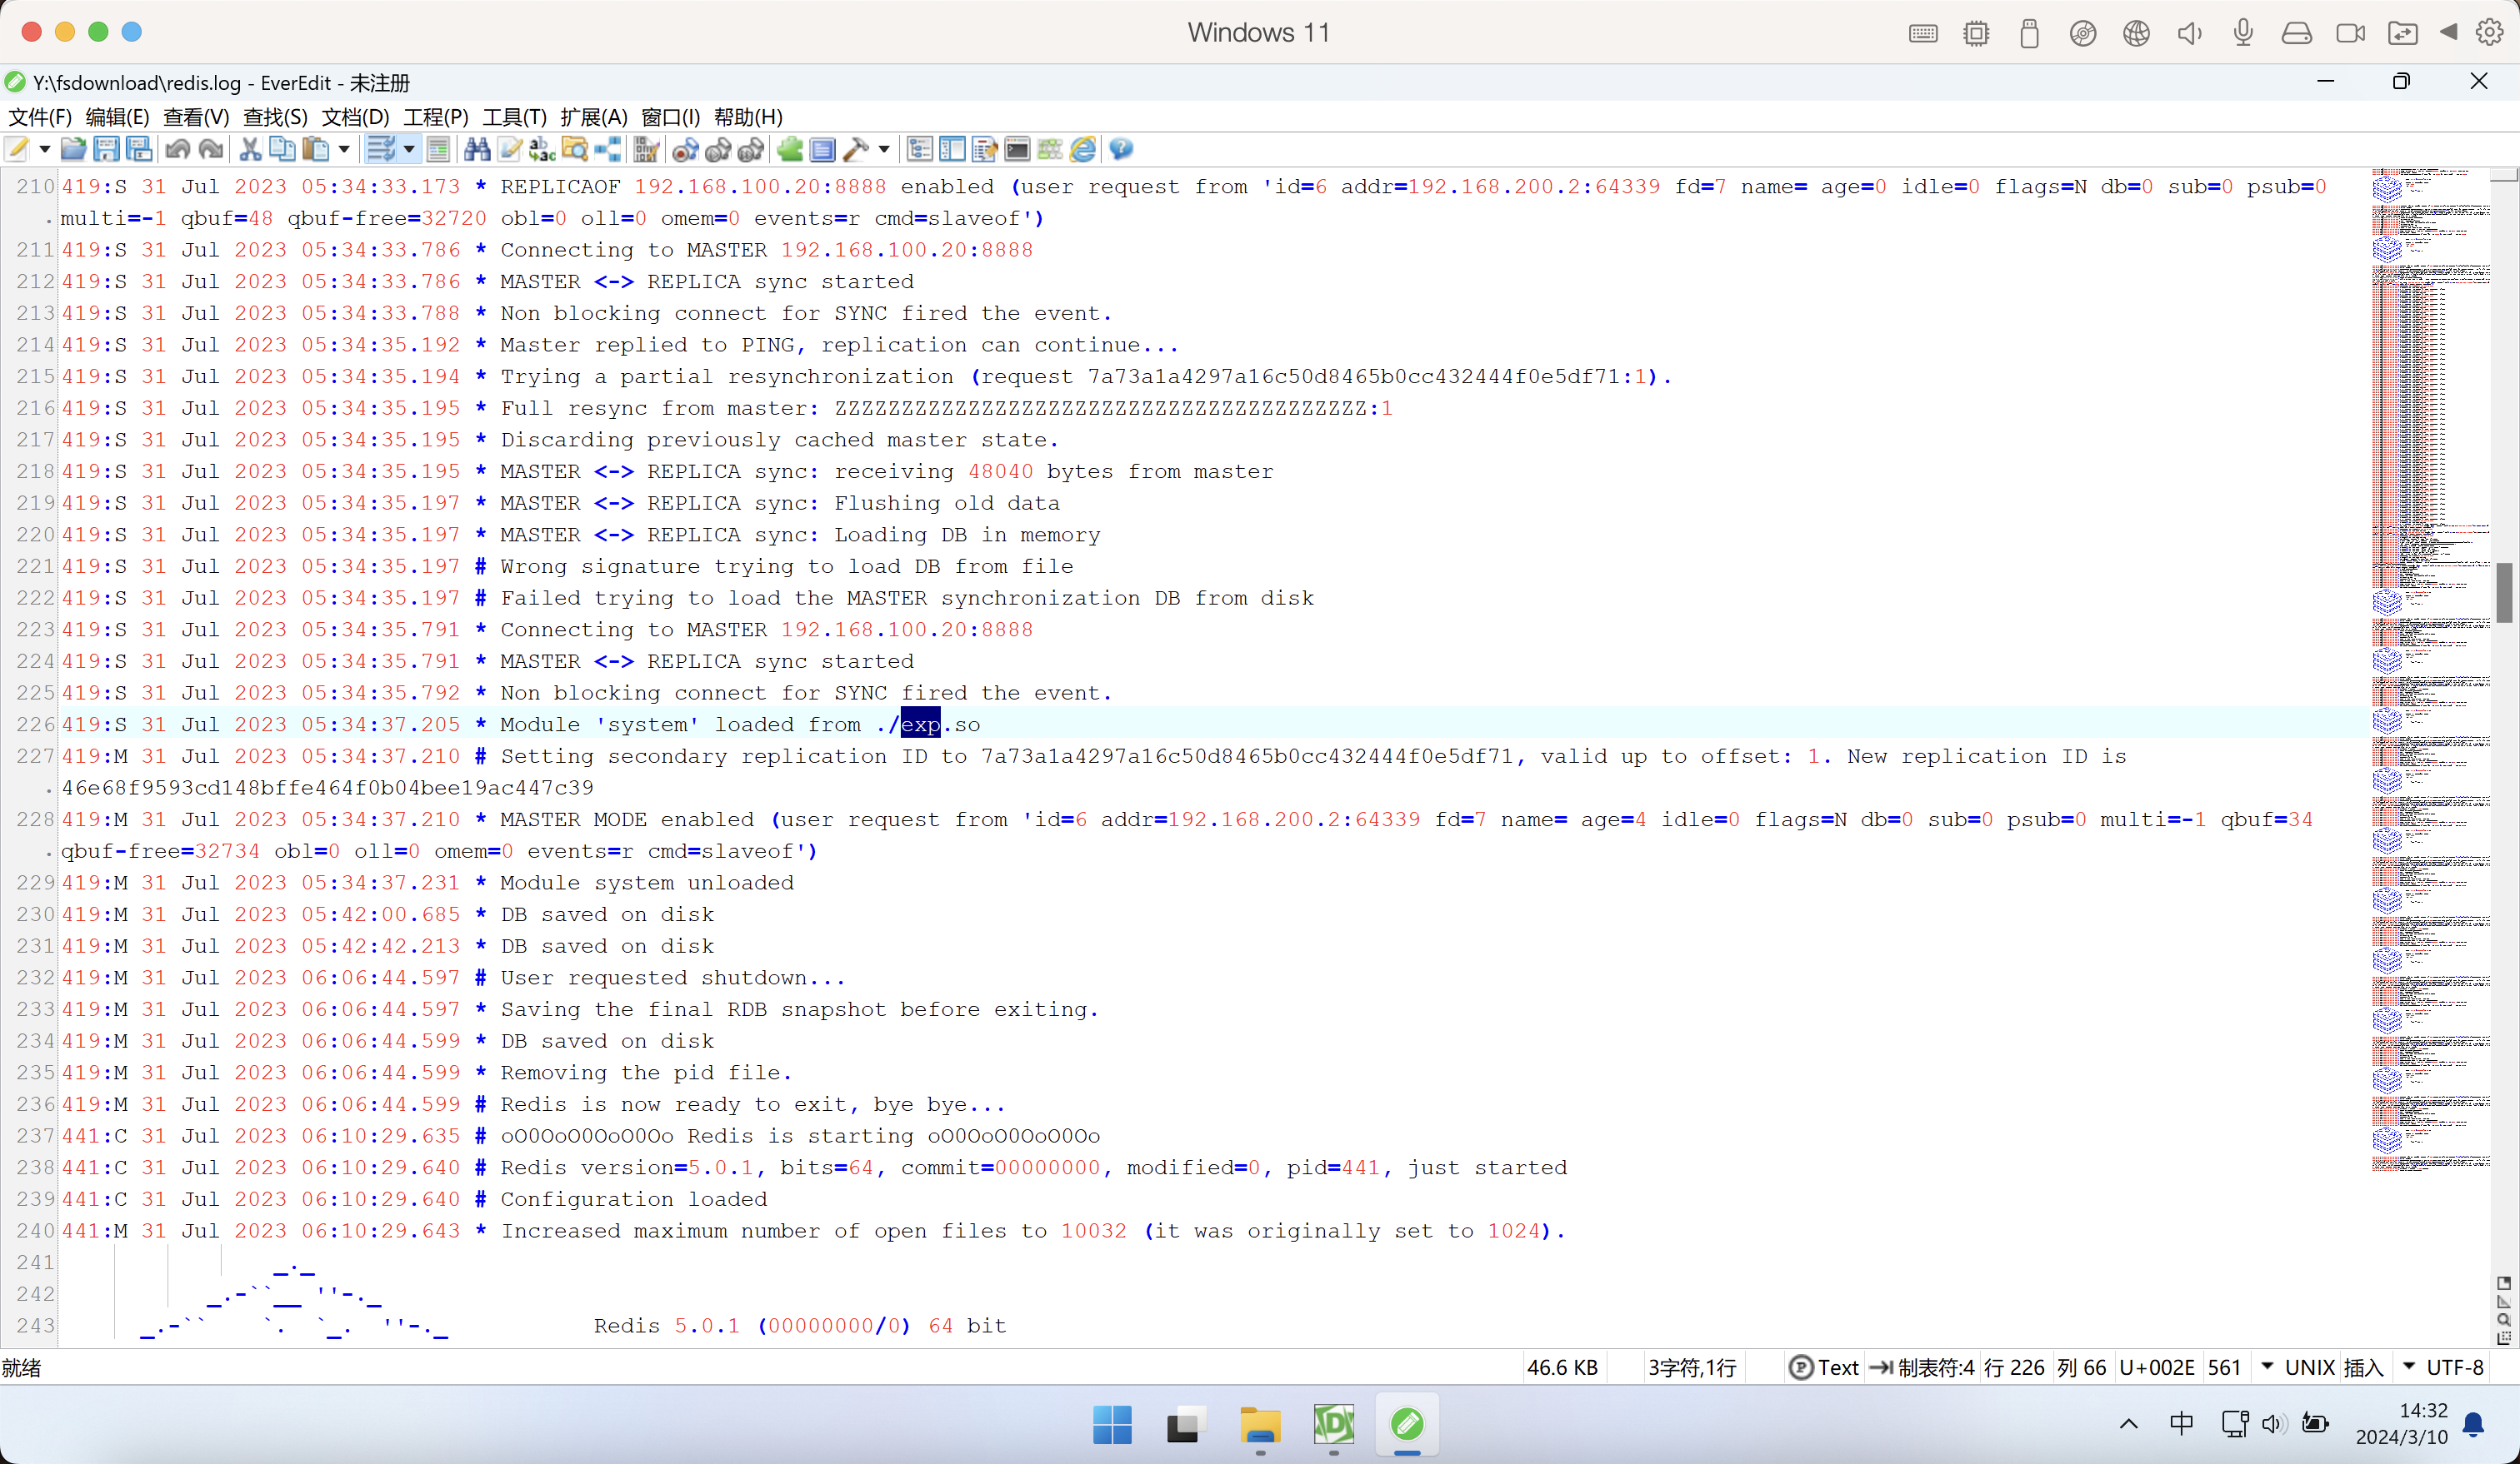This screenshot has width=2520, height=1464.
Task: Click the Text syntax mode in status bar
Action: [1824, 1367]
